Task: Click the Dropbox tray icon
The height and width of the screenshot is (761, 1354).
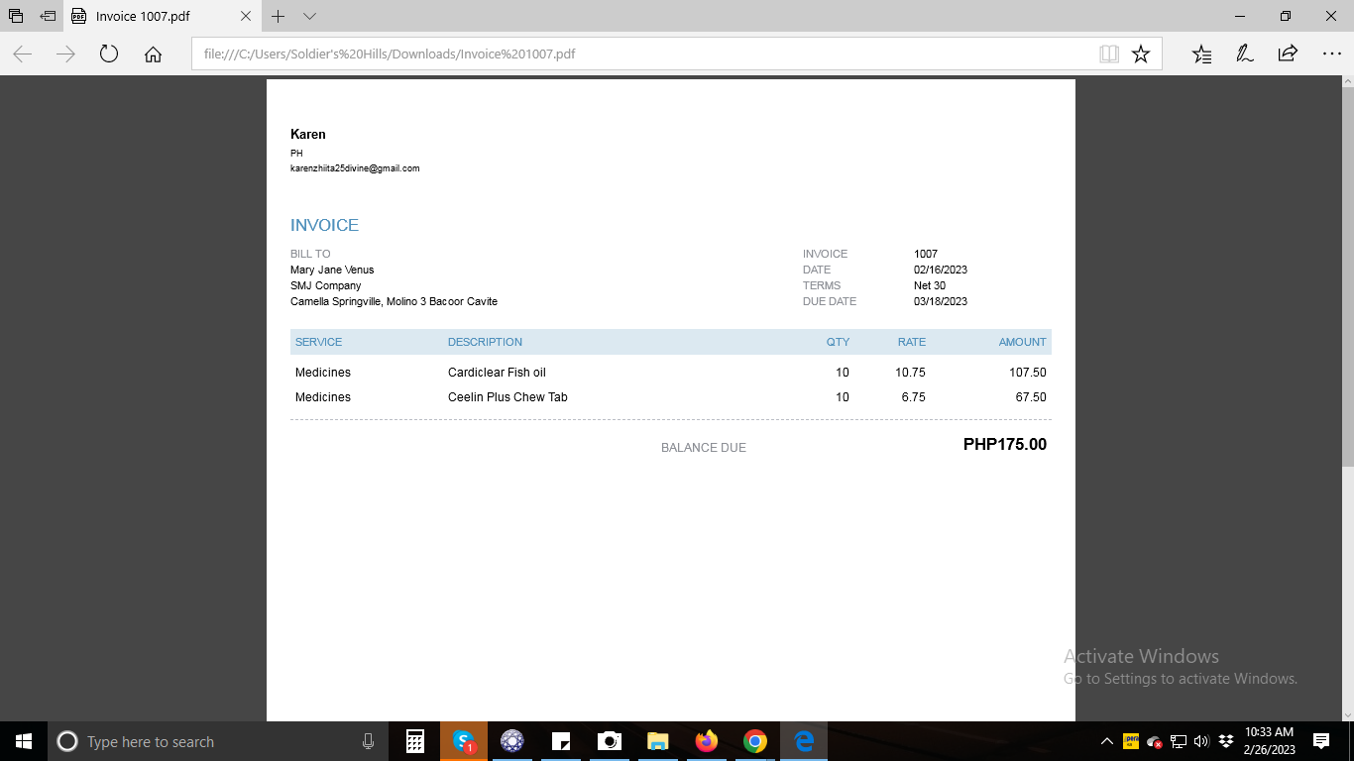Action: [x=1226, y=741]
